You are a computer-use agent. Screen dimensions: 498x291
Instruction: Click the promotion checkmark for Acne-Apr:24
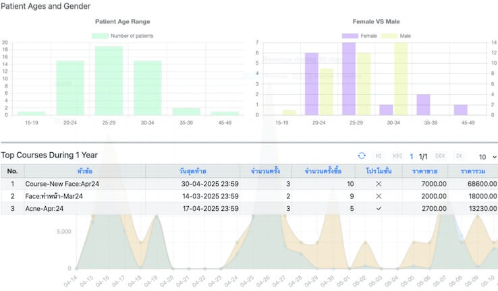379,209
